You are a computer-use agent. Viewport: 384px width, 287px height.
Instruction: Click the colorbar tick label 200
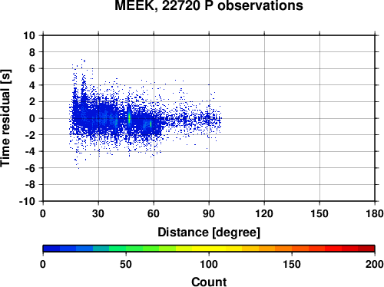pos(375,264)
